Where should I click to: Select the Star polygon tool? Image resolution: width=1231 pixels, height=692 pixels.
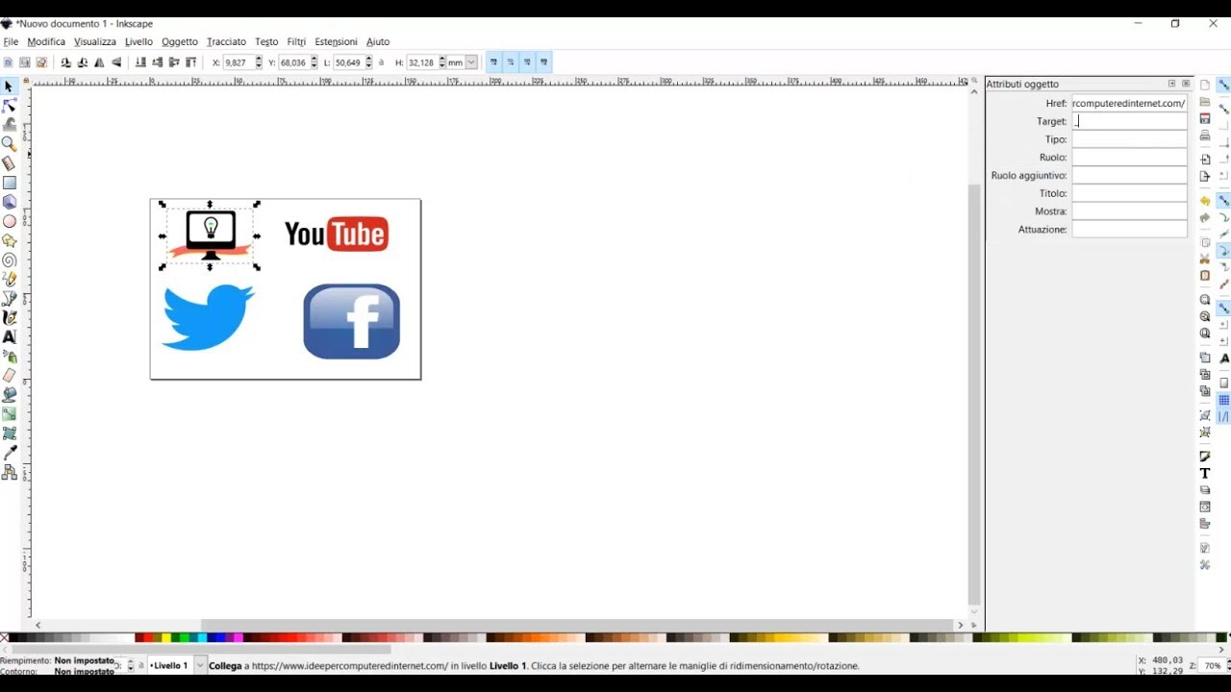click(9, 240)
